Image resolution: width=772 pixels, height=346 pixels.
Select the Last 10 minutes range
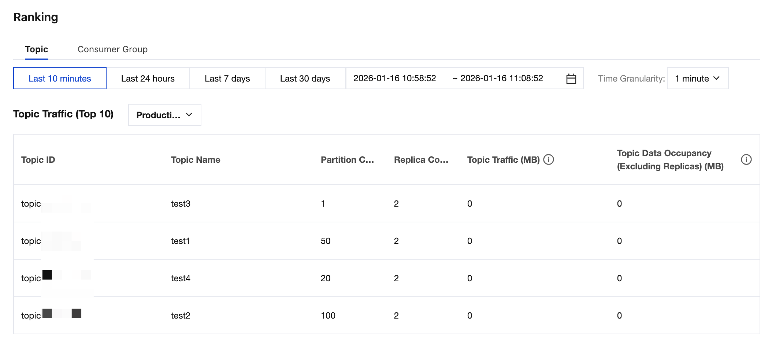pos(60,79)
